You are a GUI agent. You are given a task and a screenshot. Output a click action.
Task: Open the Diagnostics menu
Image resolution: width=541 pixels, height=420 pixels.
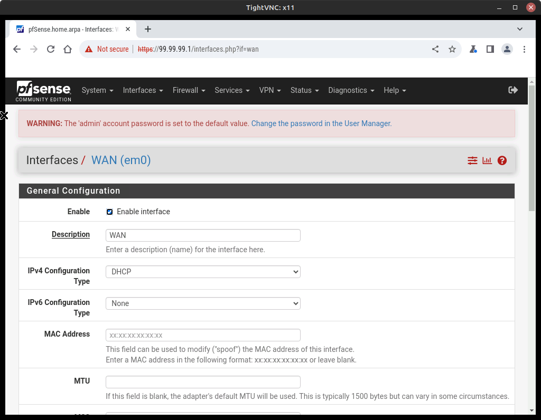click(x=351, y=90)
